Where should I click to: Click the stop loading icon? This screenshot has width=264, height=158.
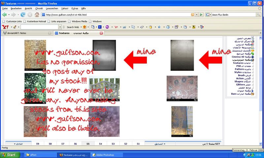[30, 14]
